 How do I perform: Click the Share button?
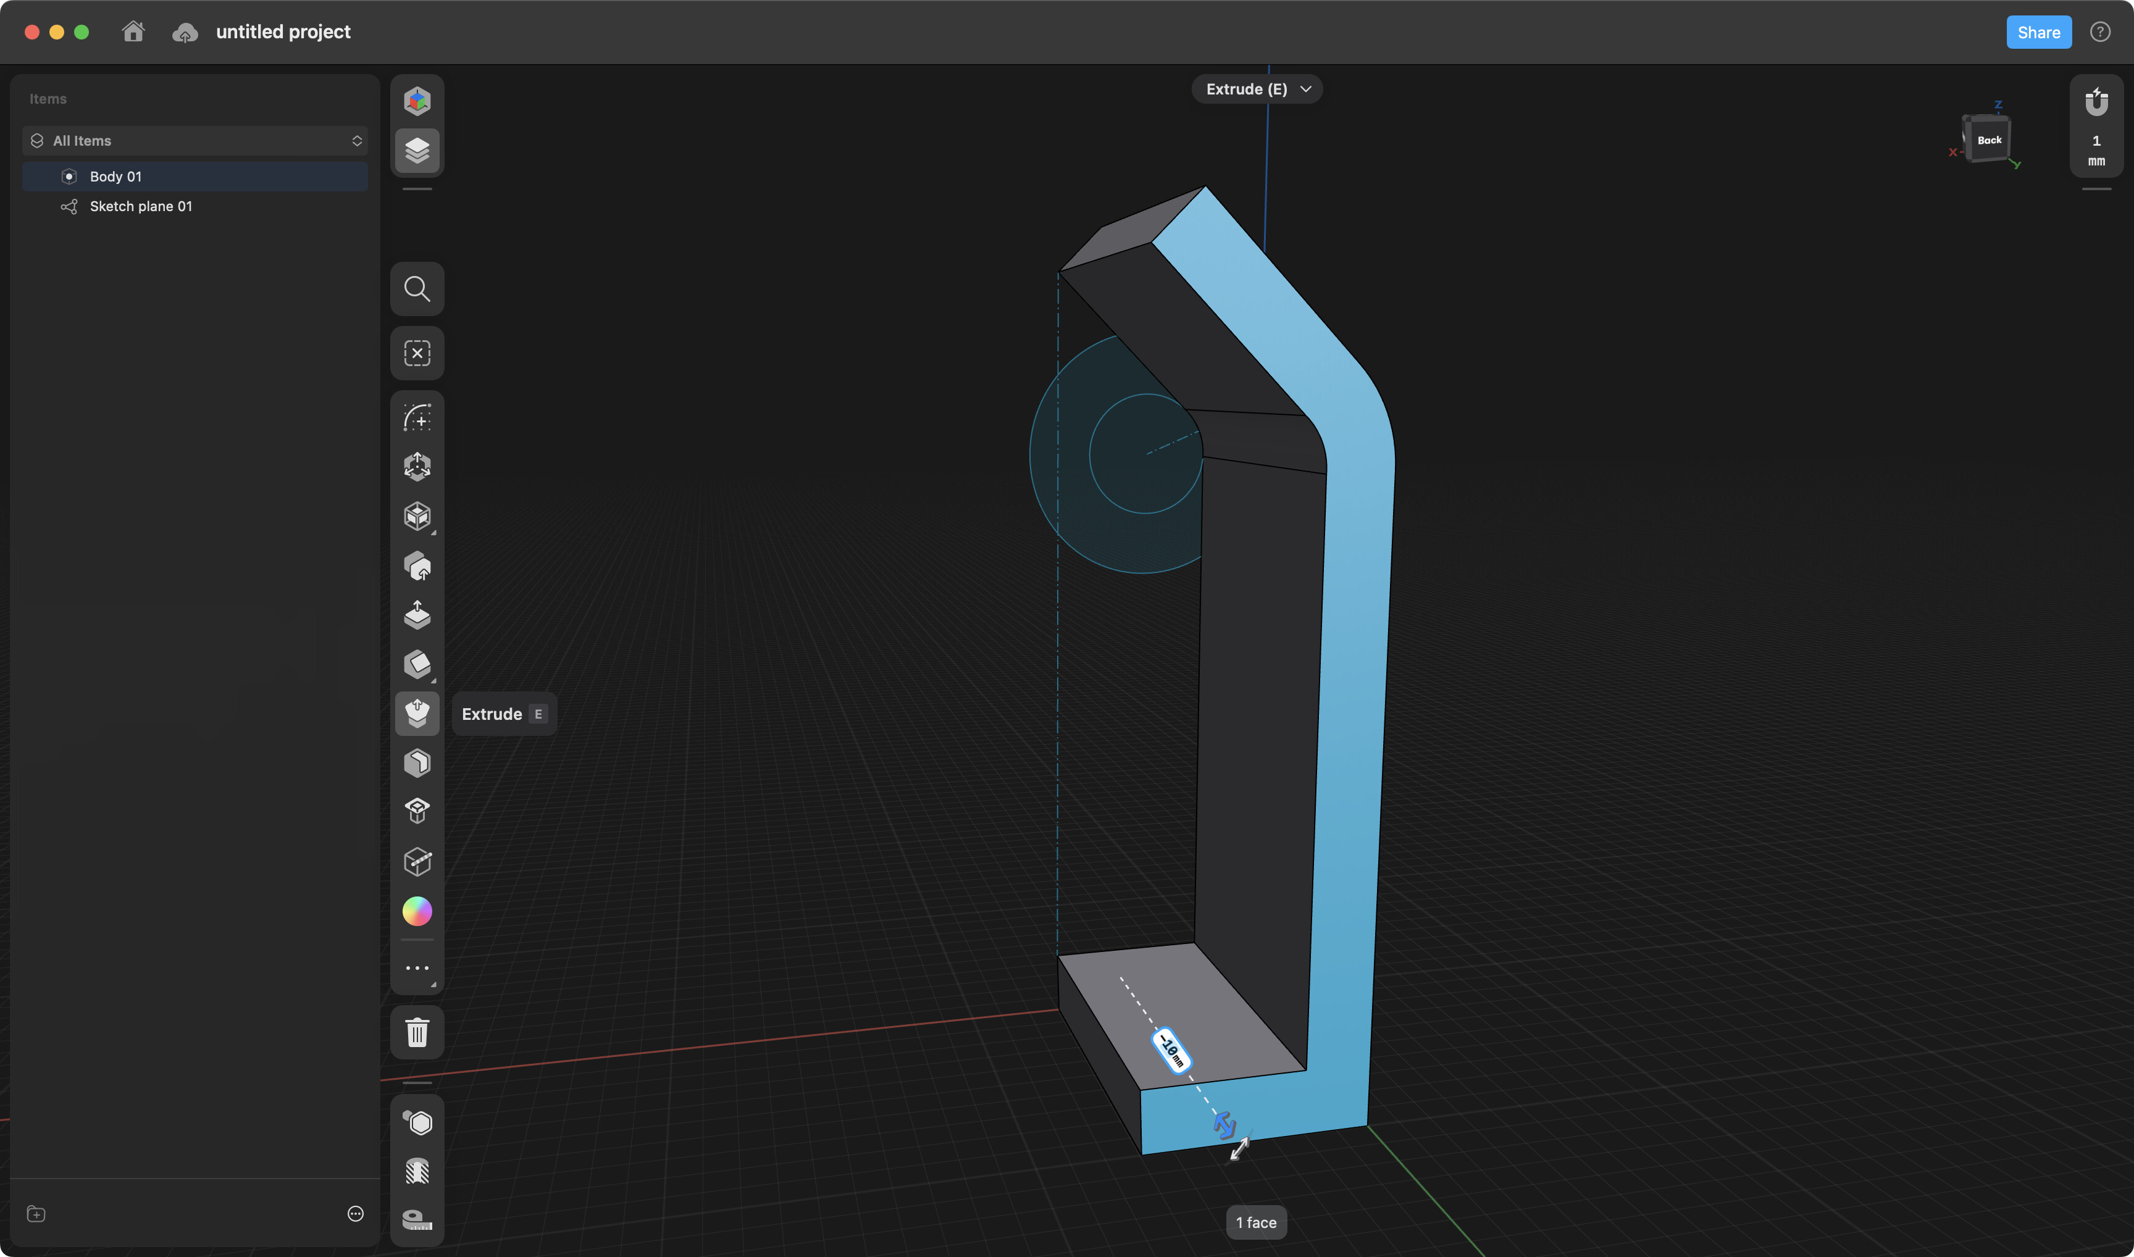pos(2038,32)
